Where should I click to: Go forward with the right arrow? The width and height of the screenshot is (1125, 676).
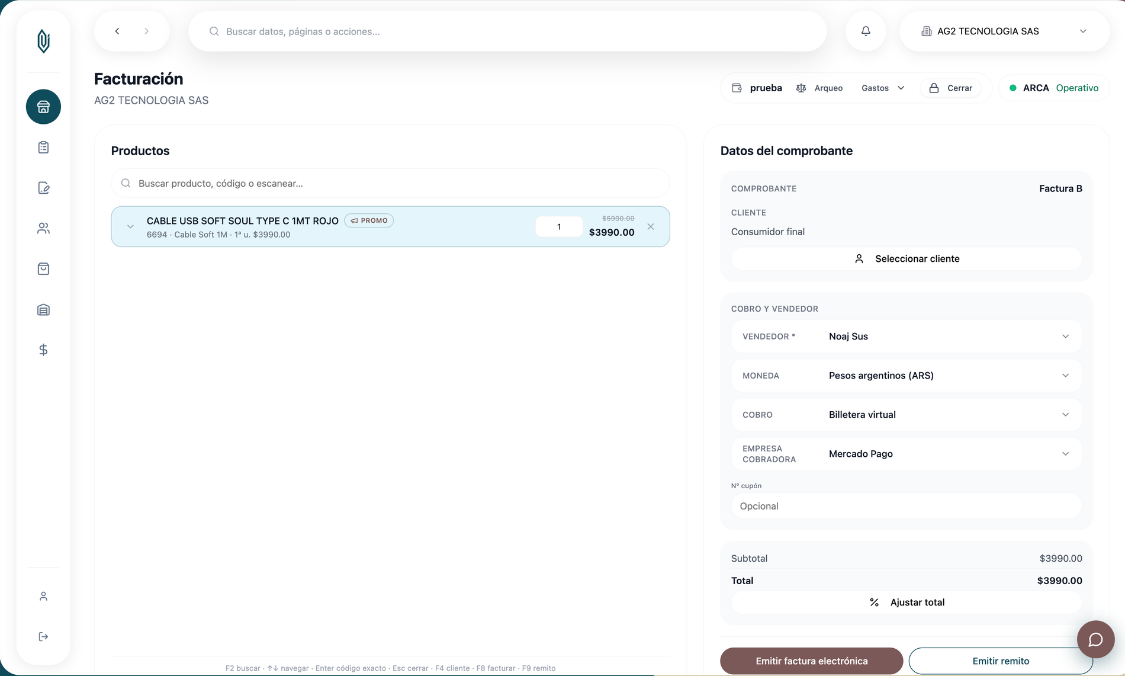click(146, 31)
